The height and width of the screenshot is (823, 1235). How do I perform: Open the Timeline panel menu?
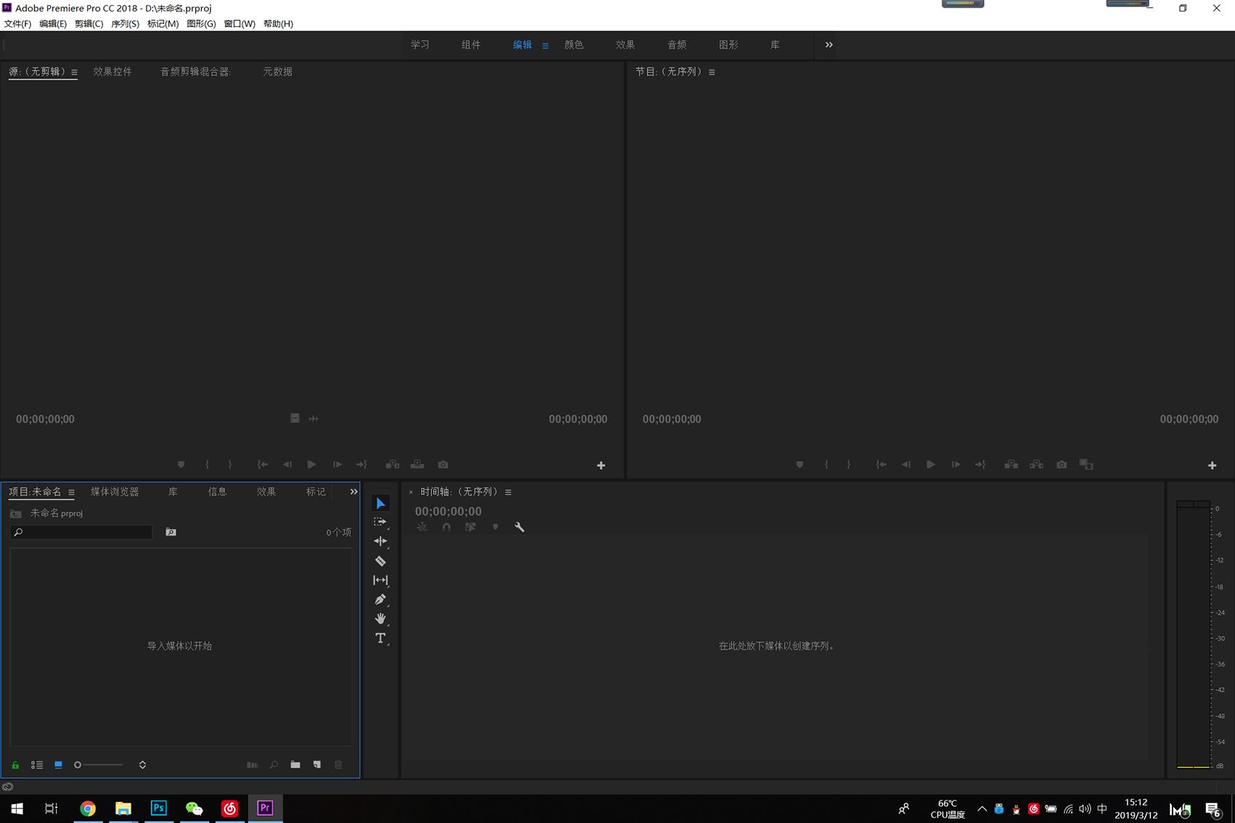(508, 491)
